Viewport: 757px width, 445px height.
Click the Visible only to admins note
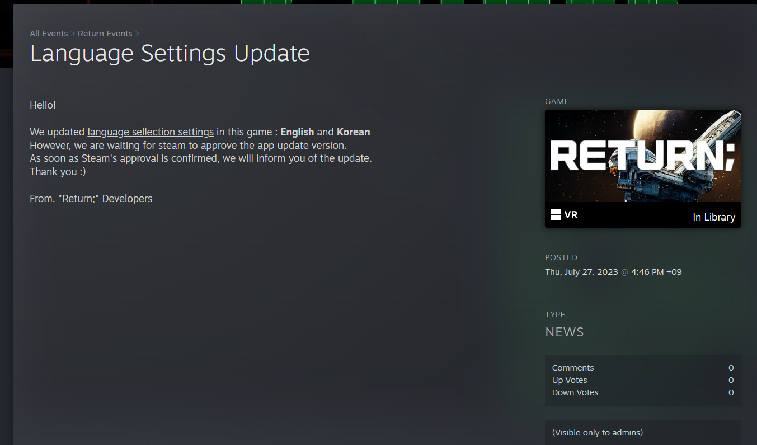598,433
